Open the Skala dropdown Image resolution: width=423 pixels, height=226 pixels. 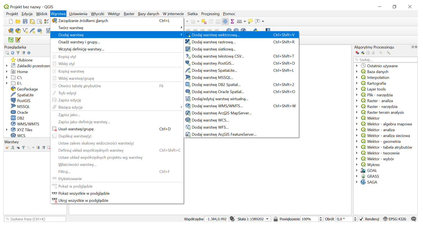tap(268, 219)
